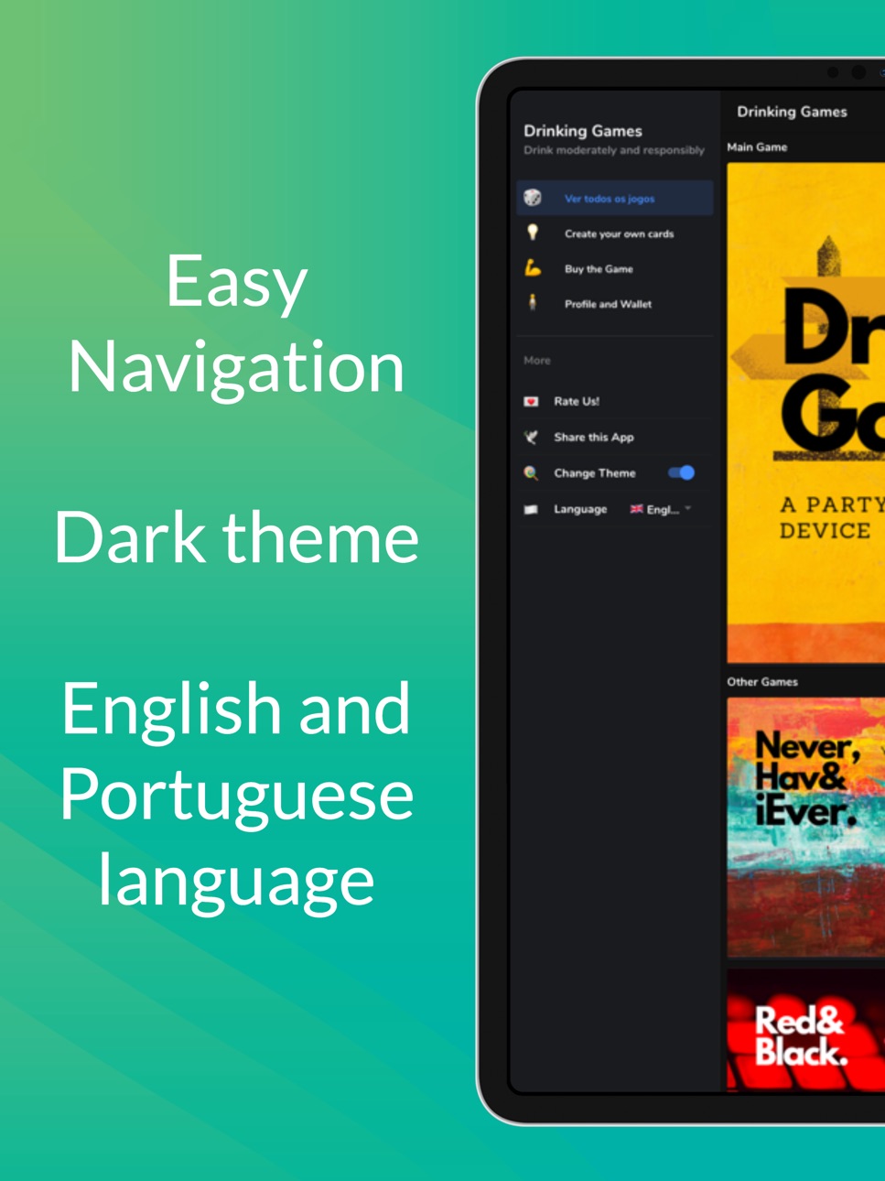Click the Other Games section label

pyautogui.click(x=762, y=681)
